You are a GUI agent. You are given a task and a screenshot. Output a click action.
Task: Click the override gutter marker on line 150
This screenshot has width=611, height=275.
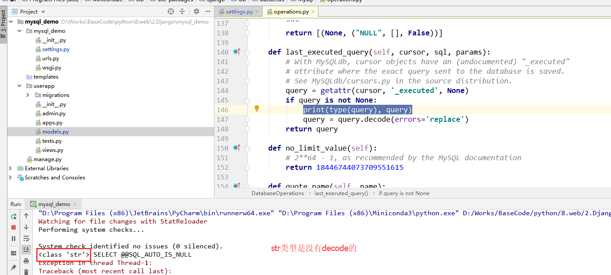237,148
